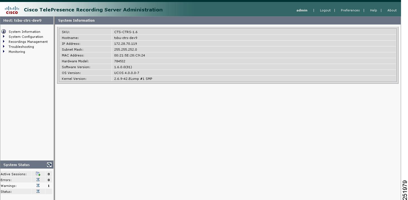Click the Errors count value
Image resolution: width=408 pixels, height=200 pixels.
[x=49, y=180]
